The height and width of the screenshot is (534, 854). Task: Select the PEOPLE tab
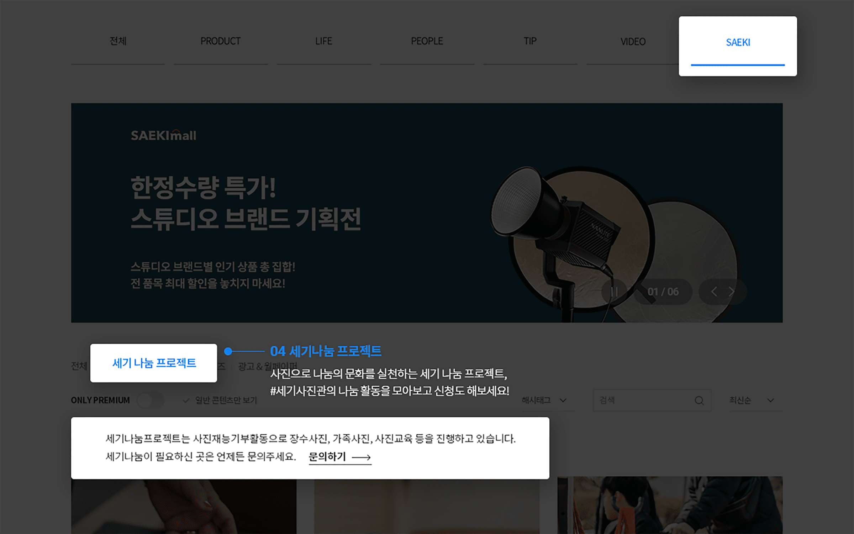[427, 41]
